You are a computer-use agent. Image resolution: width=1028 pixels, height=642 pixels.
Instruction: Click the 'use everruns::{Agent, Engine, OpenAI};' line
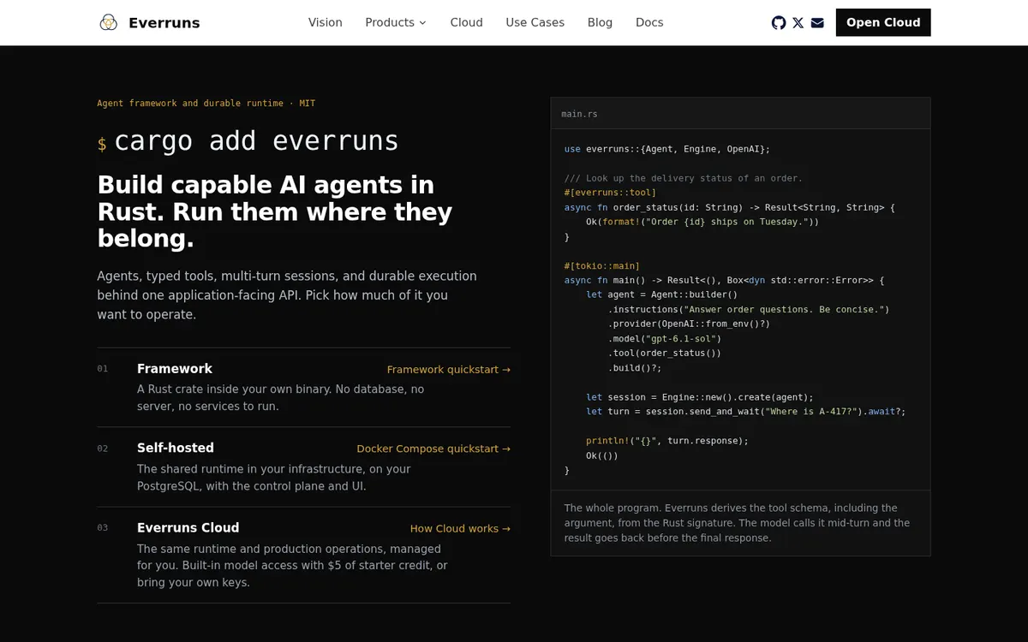[x=667, y=149]
